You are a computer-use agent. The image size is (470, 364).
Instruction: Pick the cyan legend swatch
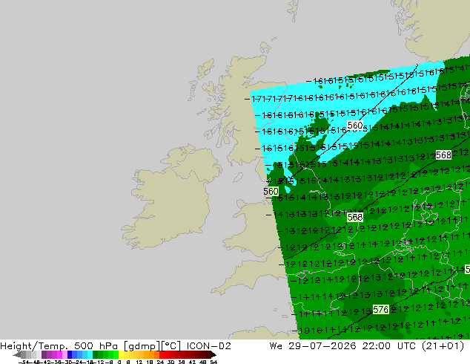[90, 354]
